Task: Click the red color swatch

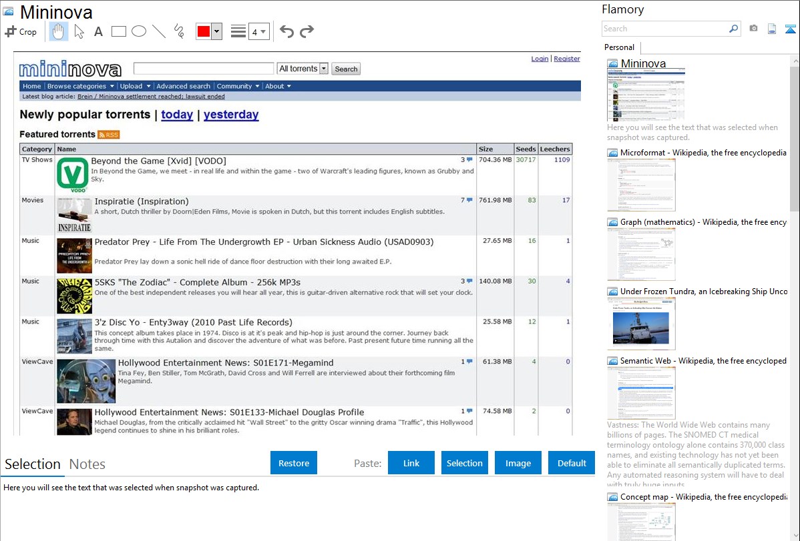Action: (204, 31)
